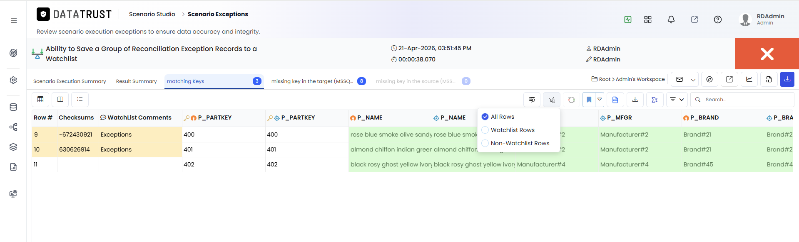
Task: Close the scenario with red X
Action: tap(767, 54)
